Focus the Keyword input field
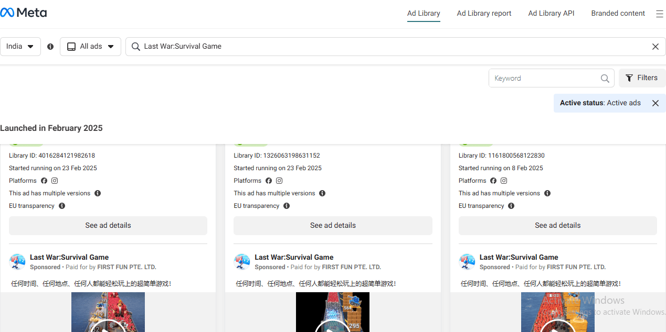 pos(543,79)
